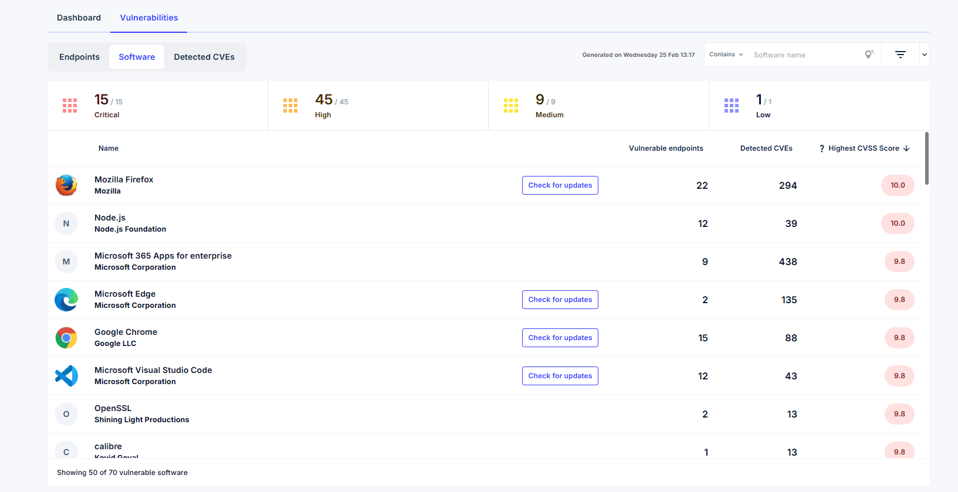The image size is (958, 492).
Task: Sort by the Name column header
Action: pyautogui.click(x=109, y=148)
